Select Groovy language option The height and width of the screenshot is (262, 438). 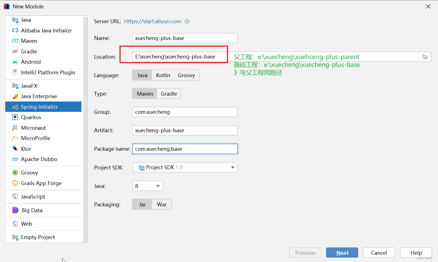[x=186, y=75]
